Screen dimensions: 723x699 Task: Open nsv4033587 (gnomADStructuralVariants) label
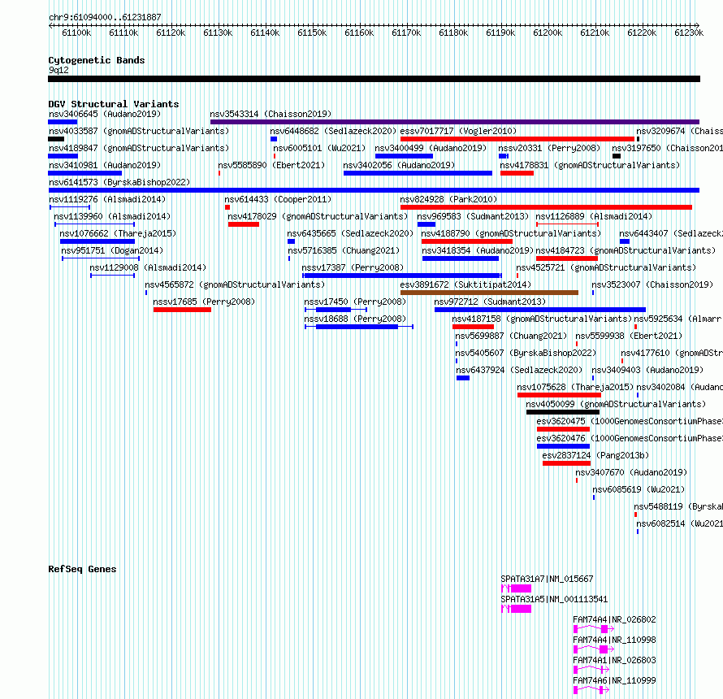click(139, 131)
